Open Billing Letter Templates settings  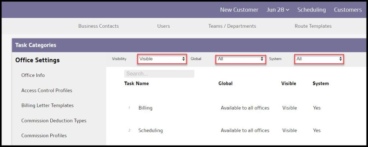(47, 105)
